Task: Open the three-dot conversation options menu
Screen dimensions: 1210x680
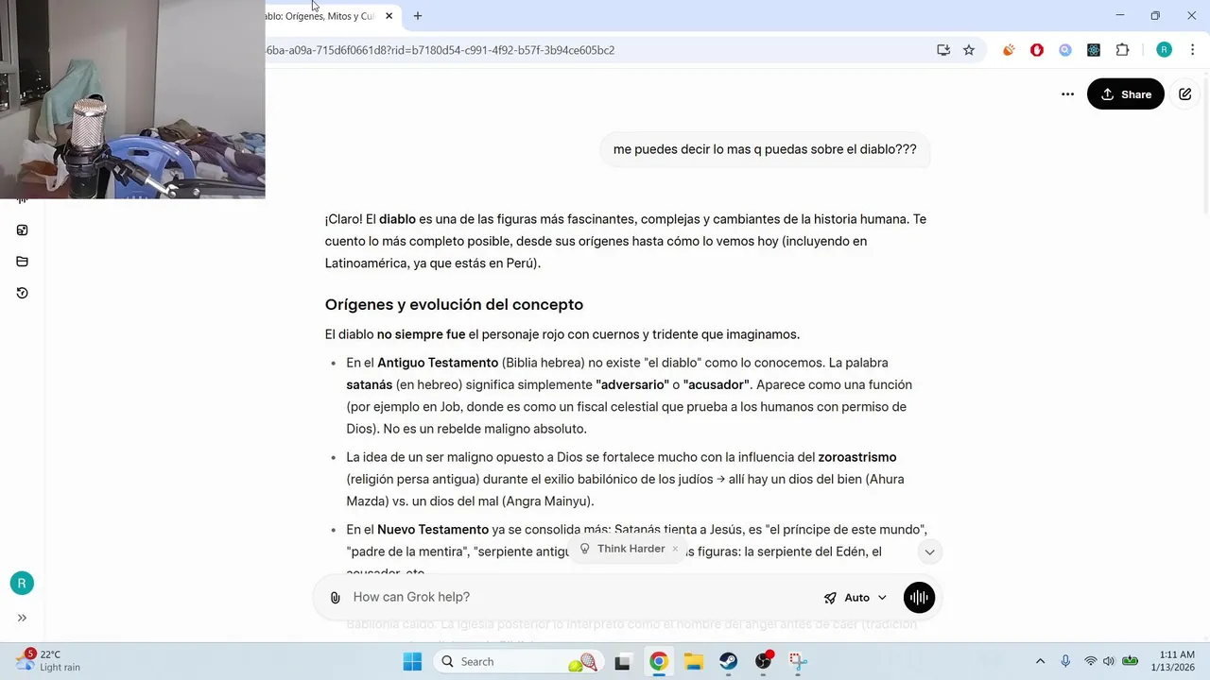Action: (x=1067, y=94)
